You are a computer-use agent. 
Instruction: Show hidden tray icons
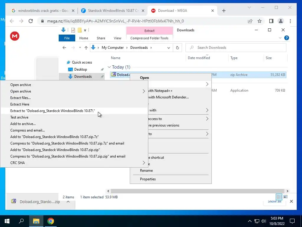pos(250,221)
